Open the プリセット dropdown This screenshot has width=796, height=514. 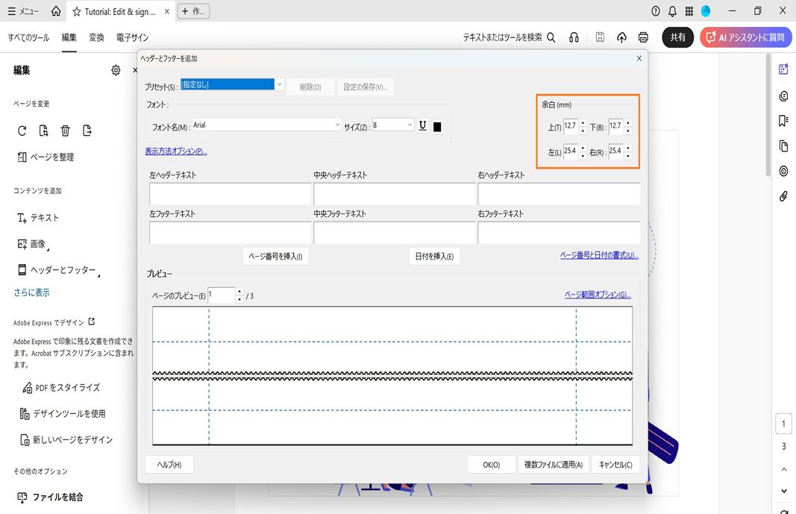click(x=279, y=85)
